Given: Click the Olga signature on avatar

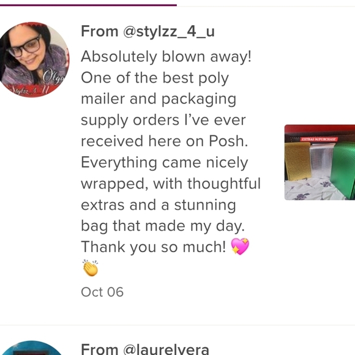Looking at the screenshot, I should (x=54, y=77).
